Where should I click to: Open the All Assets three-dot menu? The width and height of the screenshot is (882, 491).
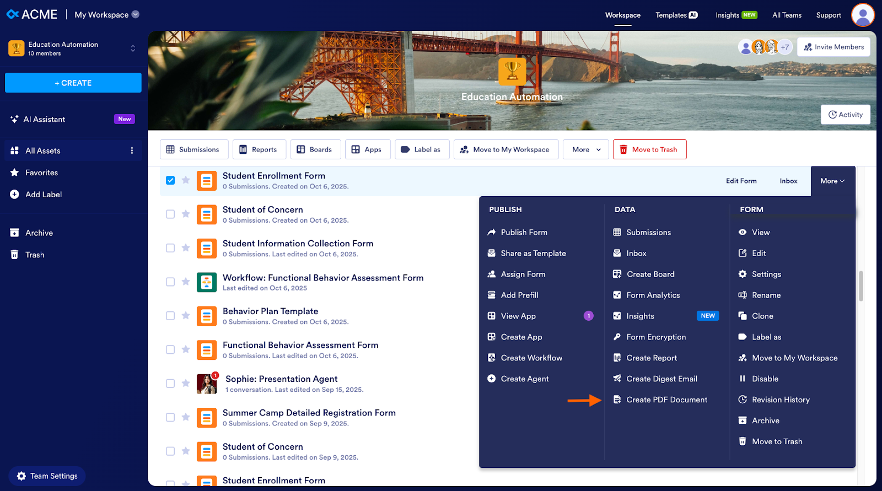132,150
